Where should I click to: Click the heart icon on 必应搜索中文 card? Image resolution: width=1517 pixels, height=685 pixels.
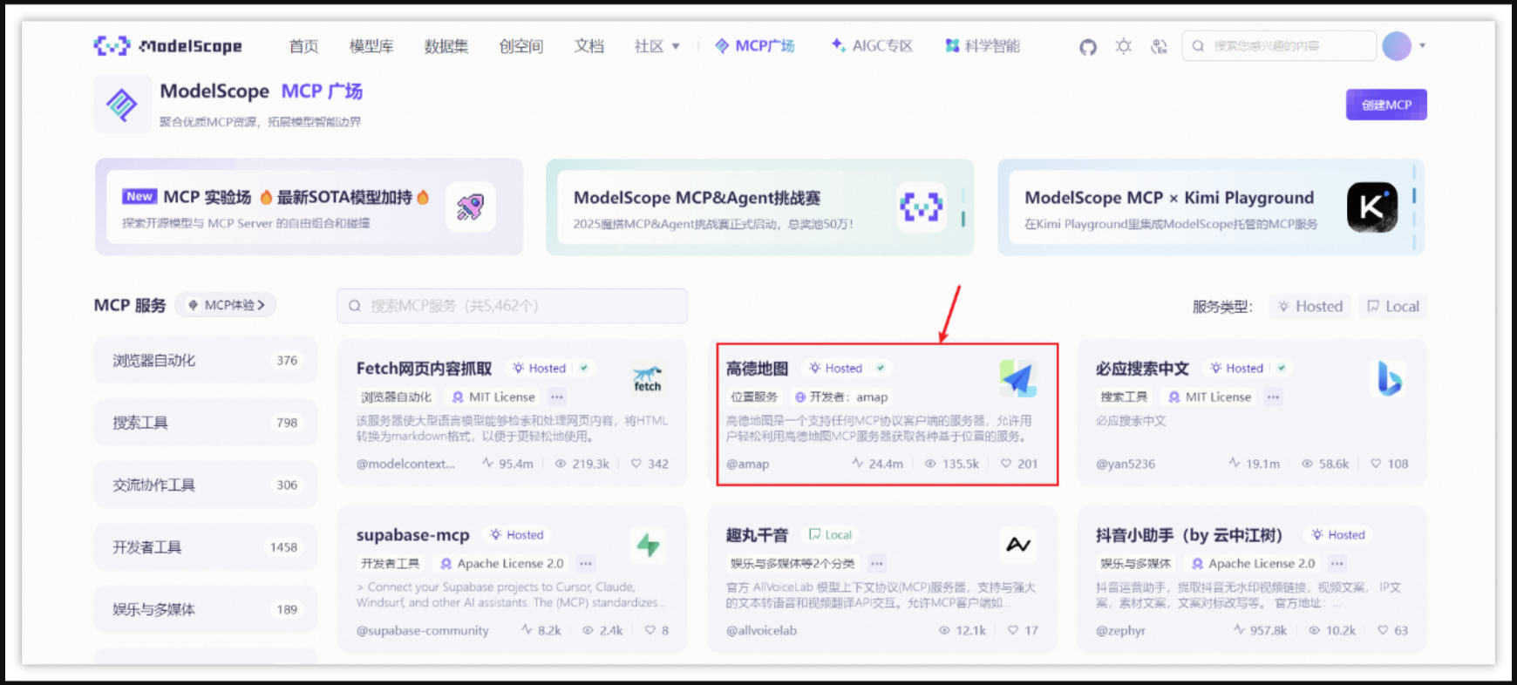(x=1376, y=464)
